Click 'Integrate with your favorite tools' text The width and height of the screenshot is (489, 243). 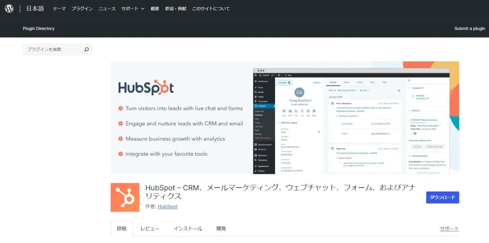tap(167, 154)
